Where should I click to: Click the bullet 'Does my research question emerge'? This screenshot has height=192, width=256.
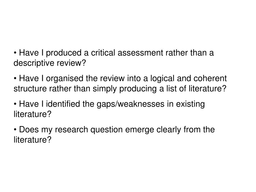(x=114, y=134)
